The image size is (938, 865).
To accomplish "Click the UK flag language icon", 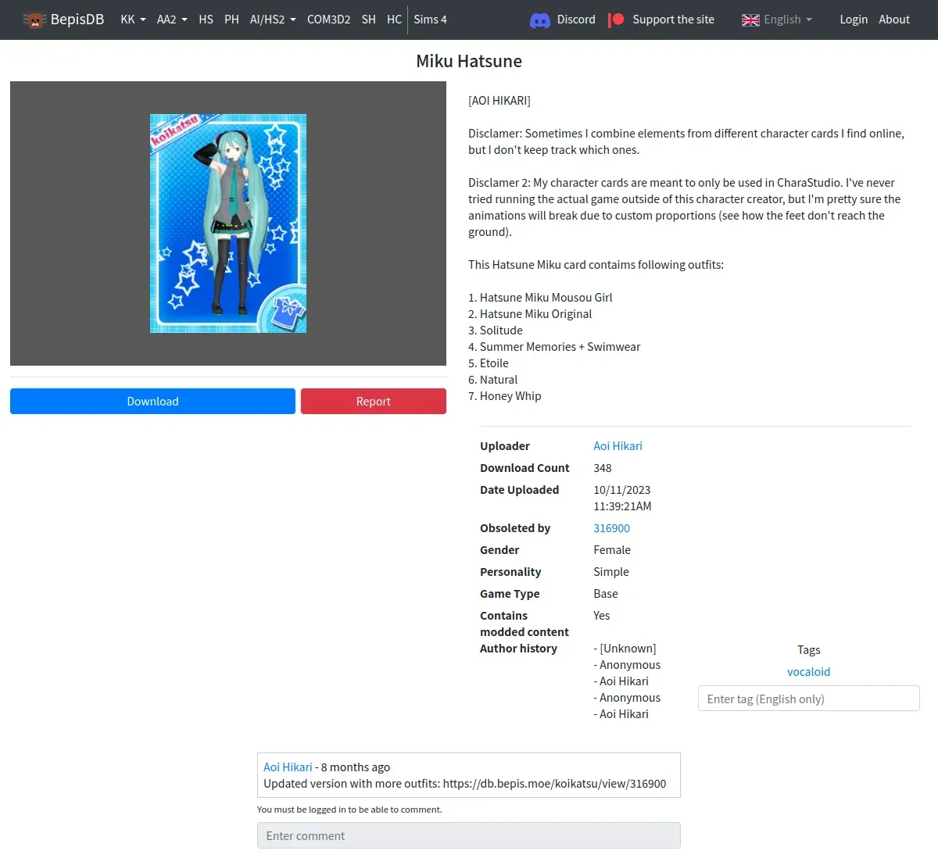I will coord(750,20).
